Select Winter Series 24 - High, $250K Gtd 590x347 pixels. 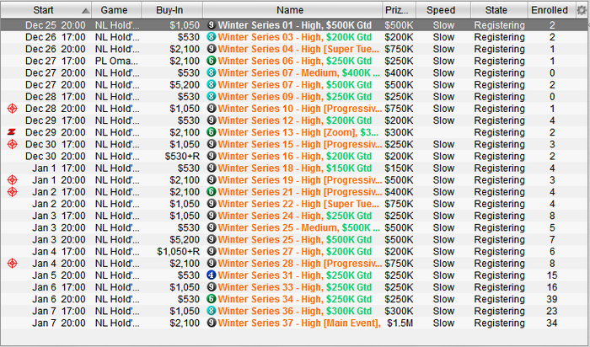coord(295,216)
